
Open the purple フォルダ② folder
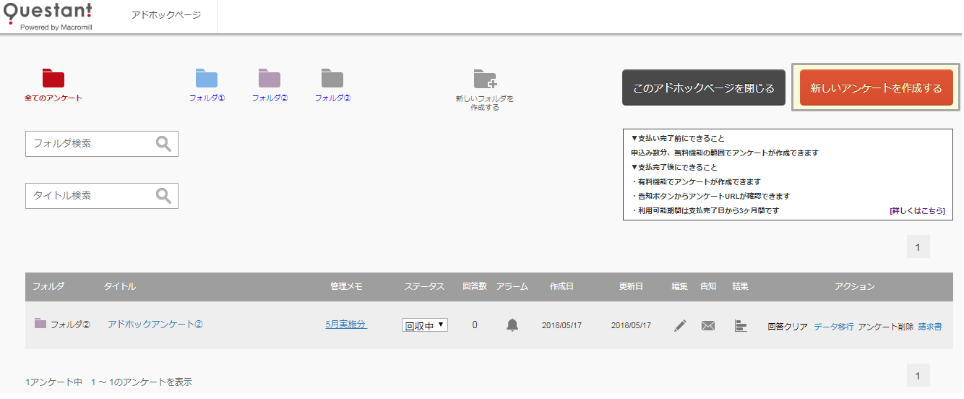270,78
